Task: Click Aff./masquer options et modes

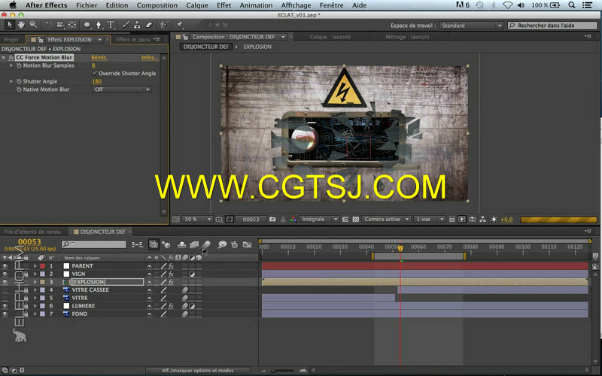Action: (197, 370)
